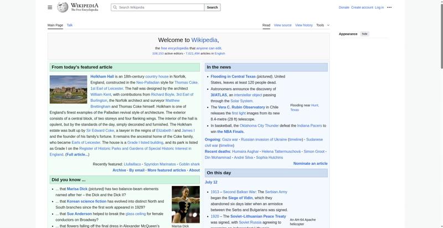
Task: Open the featured article Archive link
Action: point(119,170)
